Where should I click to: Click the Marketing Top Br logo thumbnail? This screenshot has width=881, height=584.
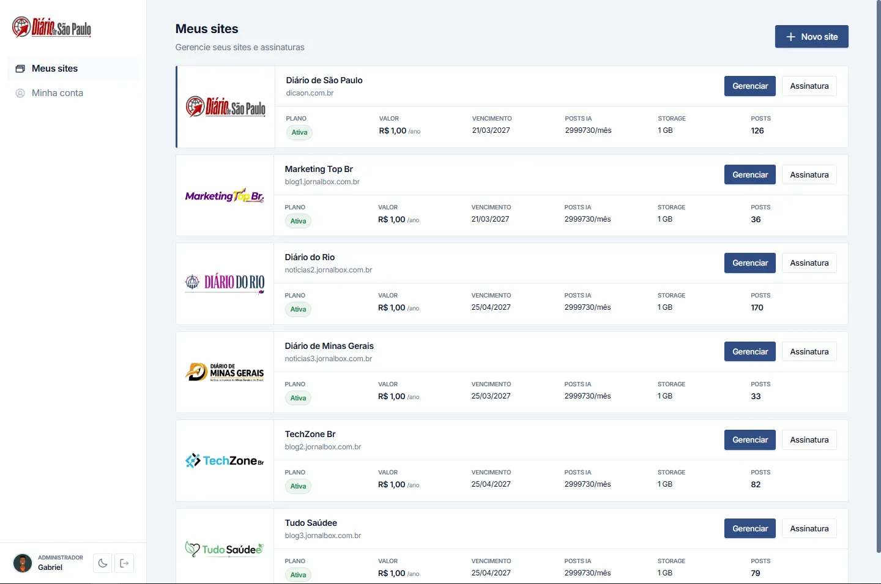coord(225,195)
